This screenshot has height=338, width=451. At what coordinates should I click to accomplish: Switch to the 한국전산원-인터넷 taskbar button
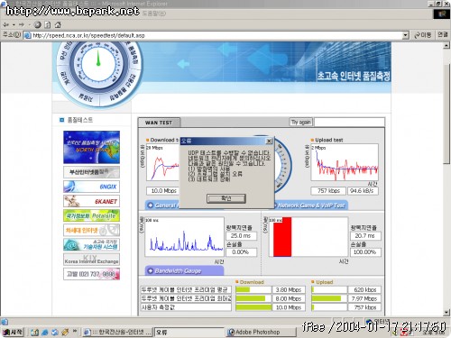coord(117,333)
